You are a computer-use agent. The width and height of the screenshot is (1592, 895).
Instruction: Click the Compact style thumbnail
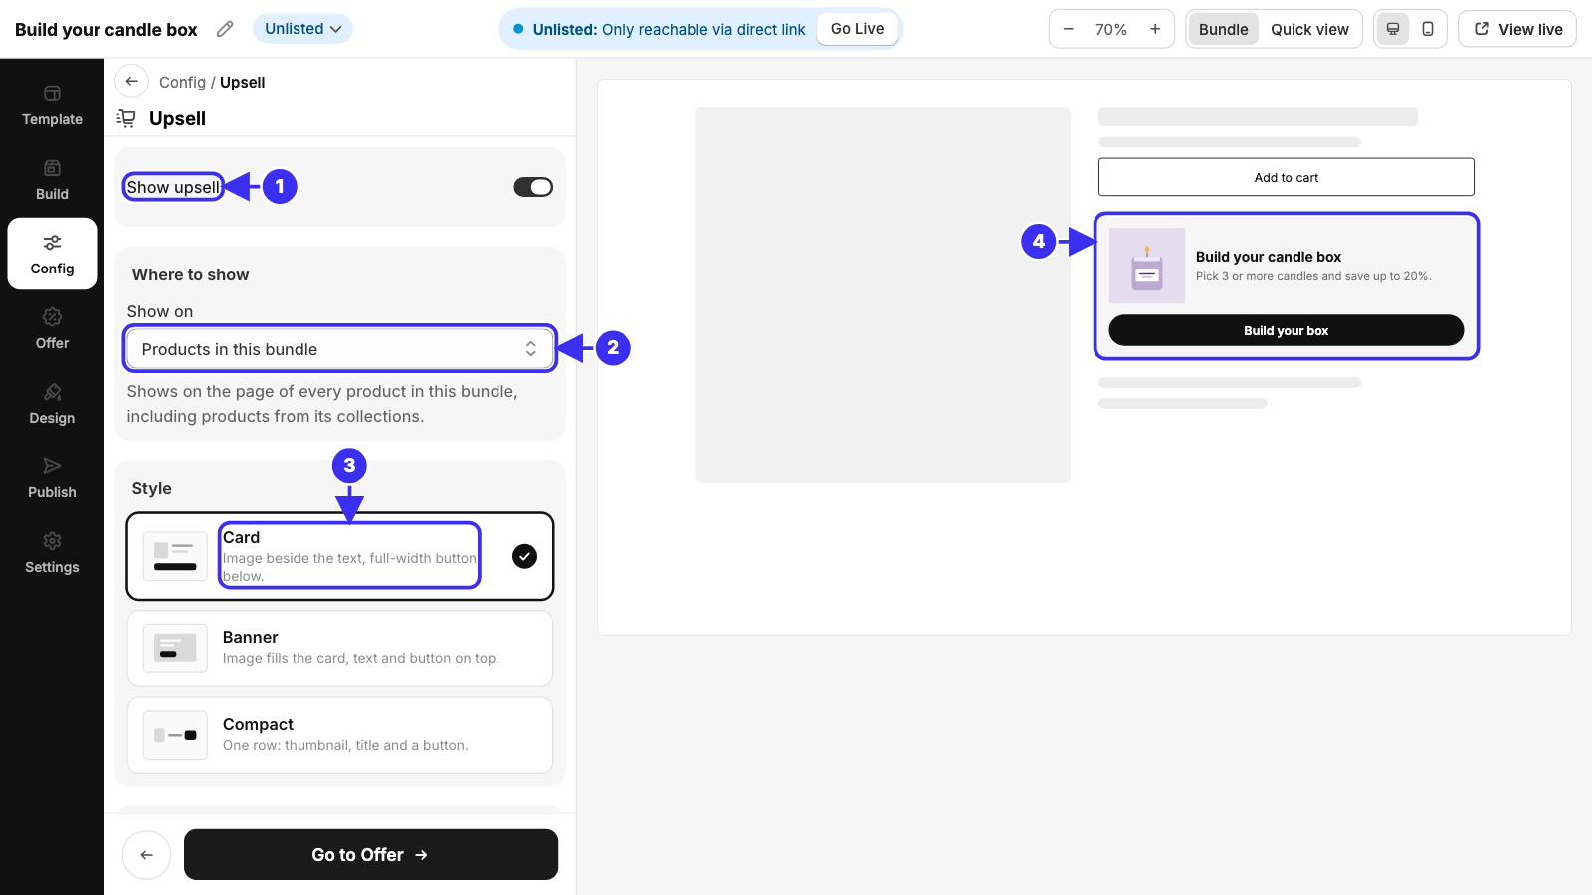(x=175, y=735)
